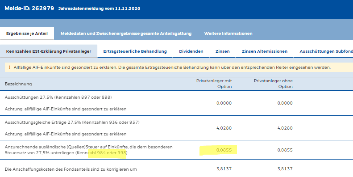Click the Privatanleger ohne Option column header
Viewport: 353px width, 177px height.
point(273,84)
